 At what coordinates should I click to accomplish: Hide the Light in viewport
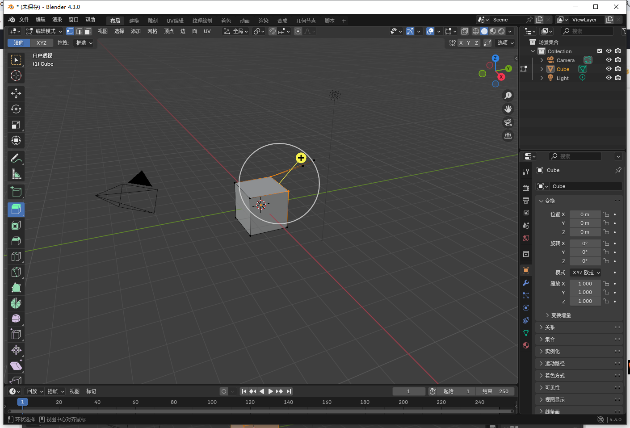pyautogui.click(x=609, y=78)
